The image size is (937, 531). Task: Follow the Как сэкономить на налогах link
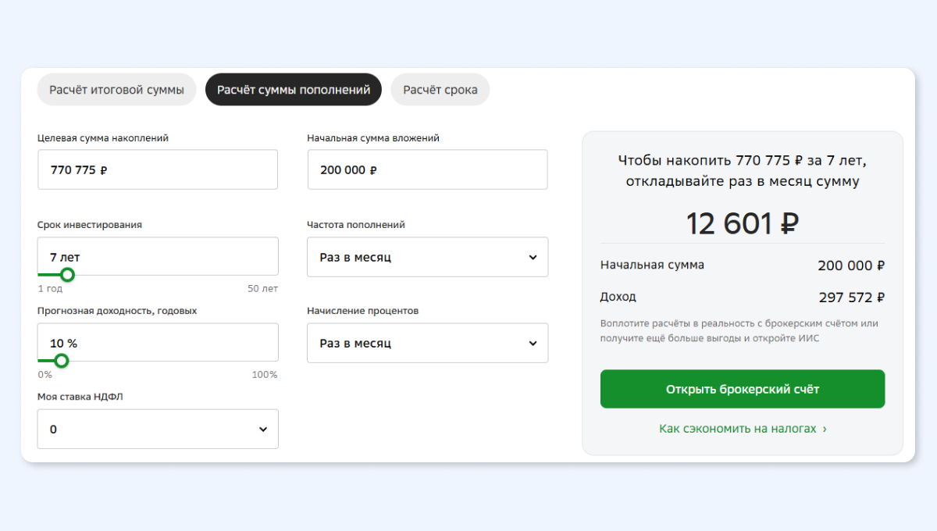742,429
